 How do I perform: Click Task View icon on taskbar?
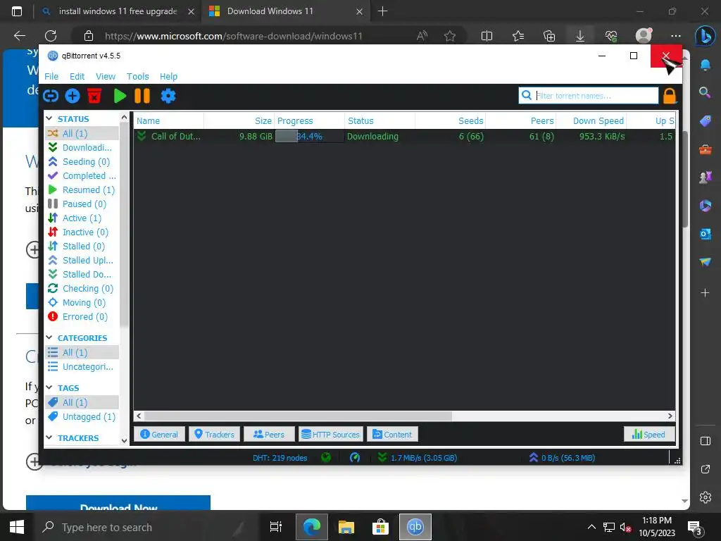pyautogui.click(x=276, y=527)
